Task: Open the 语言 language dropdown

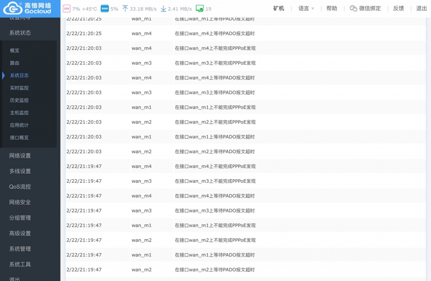Action: click(x=306, y=8)
